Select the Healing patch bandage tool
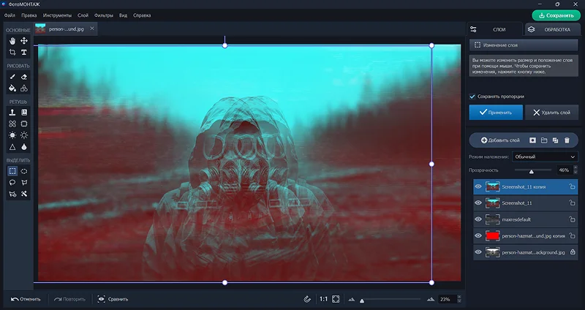585x310 pixels. 12,124
